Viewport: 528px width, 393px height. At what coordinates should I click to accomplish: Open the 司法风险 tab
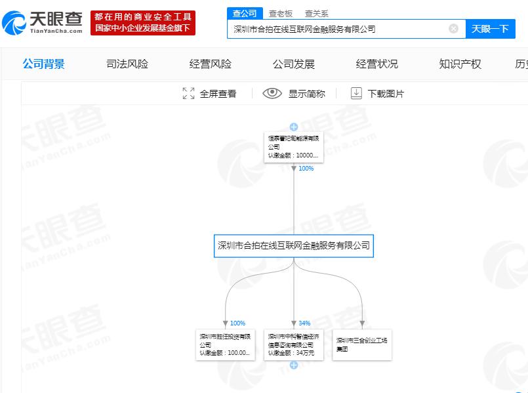coord(126,64)
